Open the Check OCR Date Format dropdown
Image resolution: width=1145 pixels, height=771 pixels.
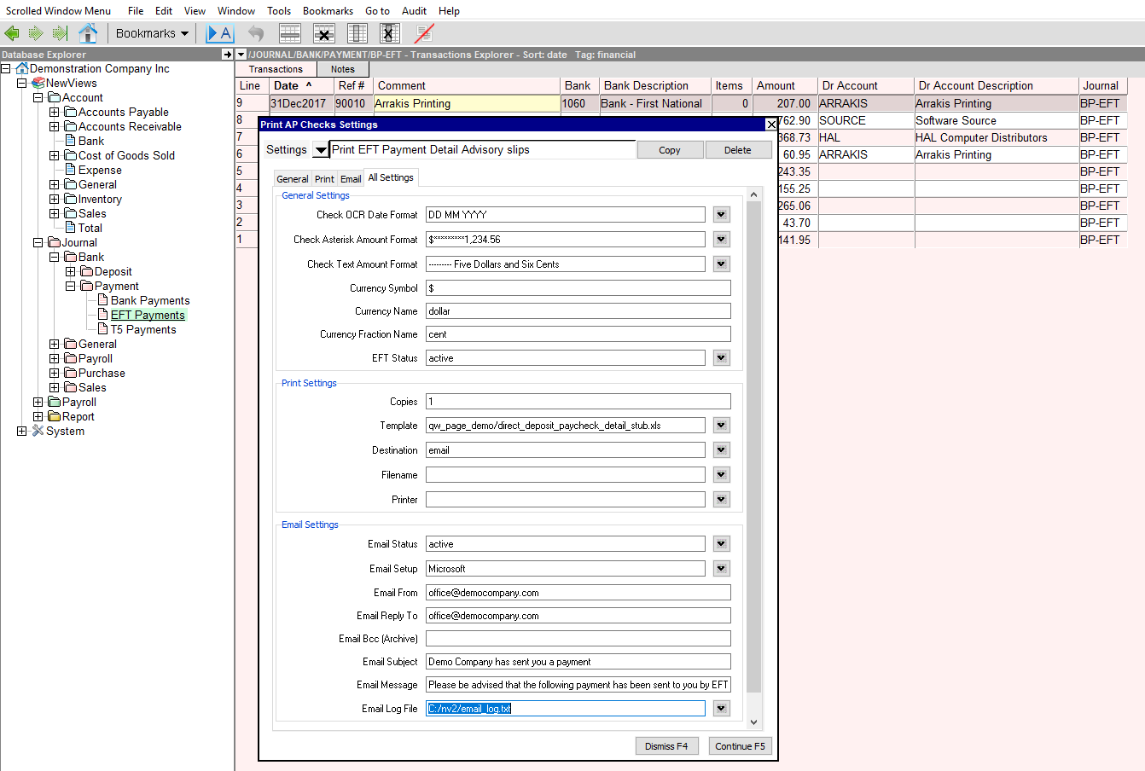pyautogui.click(x=722, y=215)
